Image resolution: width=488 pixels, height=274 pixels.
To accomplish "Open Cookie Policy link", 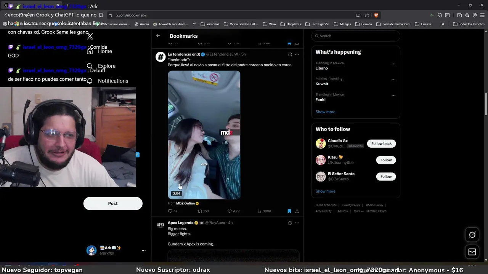I will [x=374, y=205].
